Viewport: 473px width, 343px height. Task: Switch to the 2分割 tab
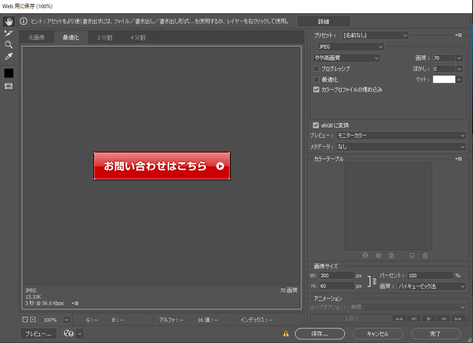pyautogui.click(x=105, y=37)
